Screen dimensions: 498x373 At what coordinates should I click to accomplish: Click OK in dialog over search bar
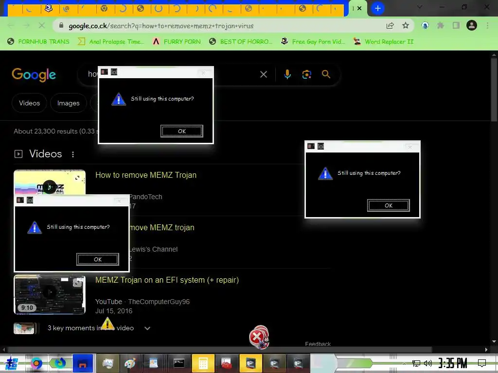(182, 131)
